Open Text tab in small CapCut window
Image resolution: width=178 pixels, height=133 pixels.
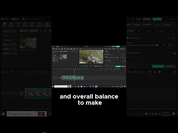[59, 49]
